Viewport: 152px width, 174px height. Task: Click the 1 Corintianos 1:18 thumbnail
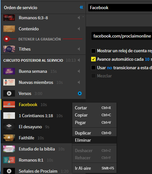pos(9,116)
